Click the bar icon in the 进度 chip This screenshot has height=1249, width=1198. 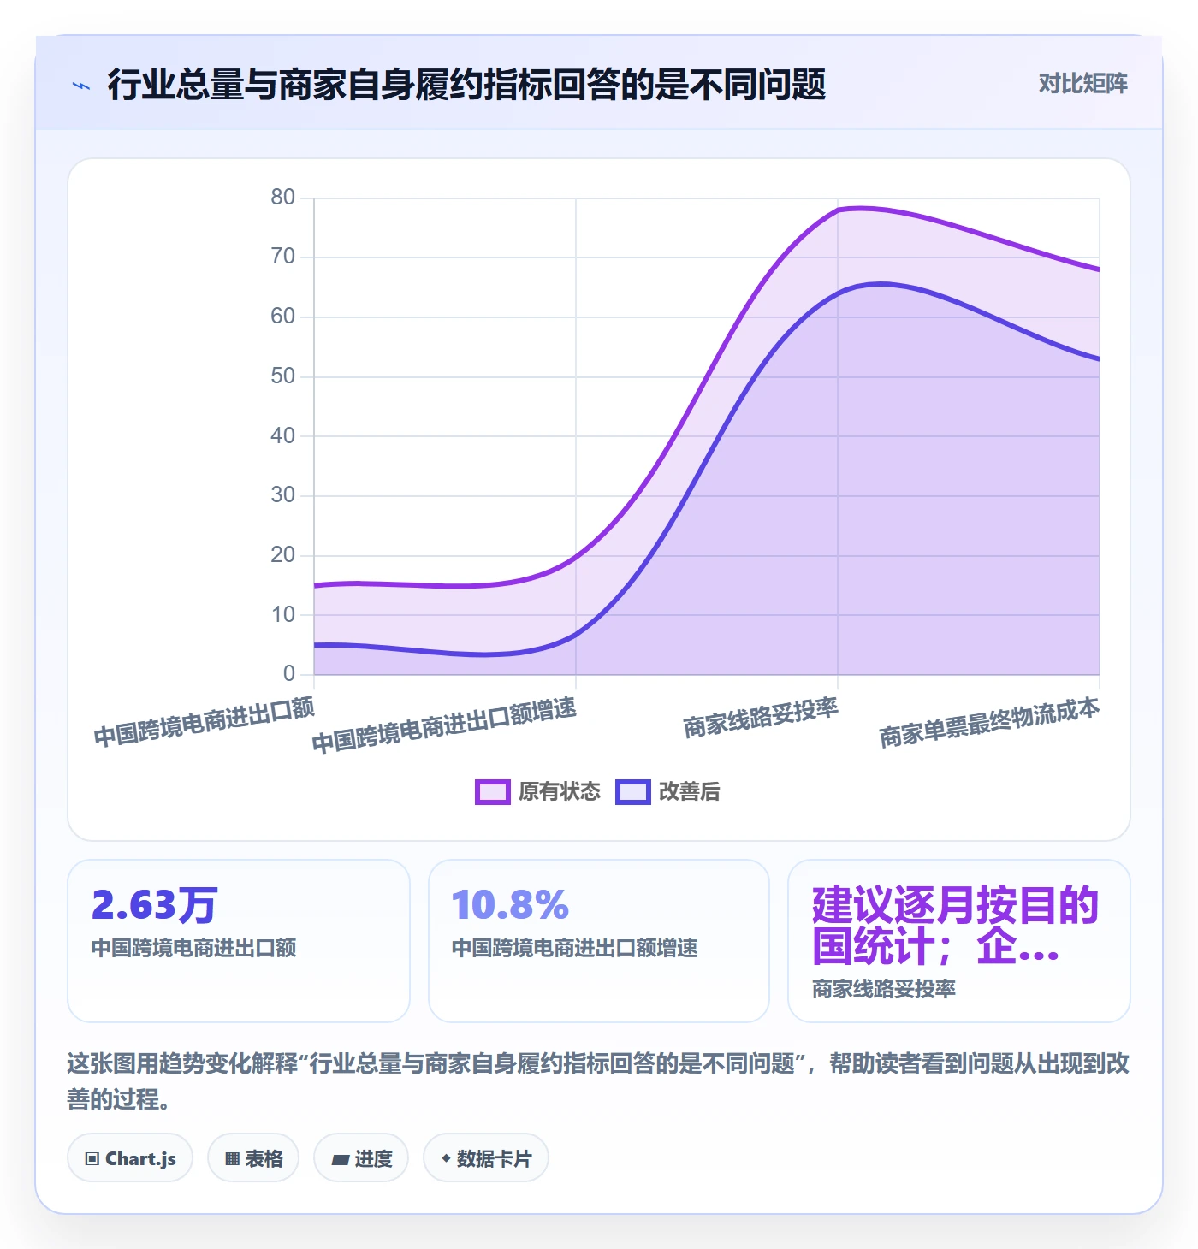pos(341,1160)
